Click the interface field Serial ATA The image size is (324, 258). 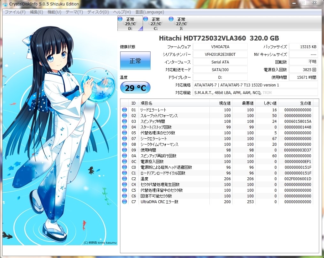coord(220,62)
